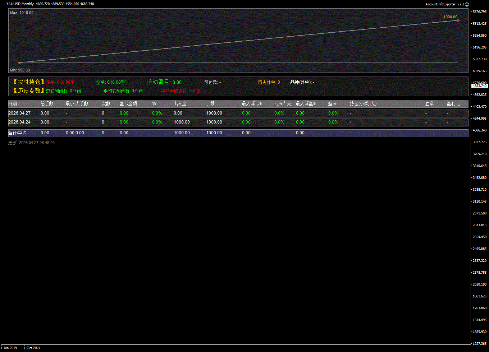
Task: Click the 胜率 column header
Action: (x=429, y=104)
